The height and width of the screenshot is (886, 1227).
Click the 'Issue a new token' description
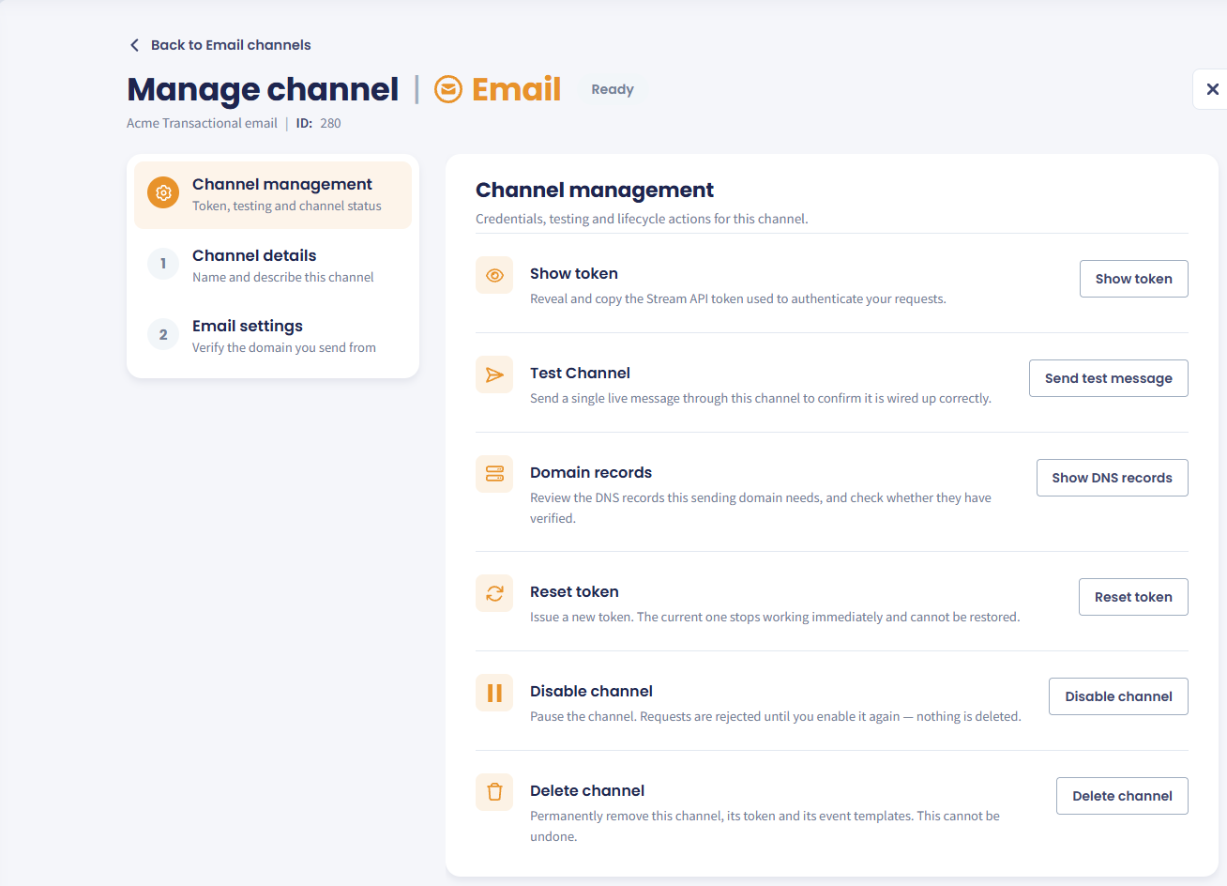(775, 617)
